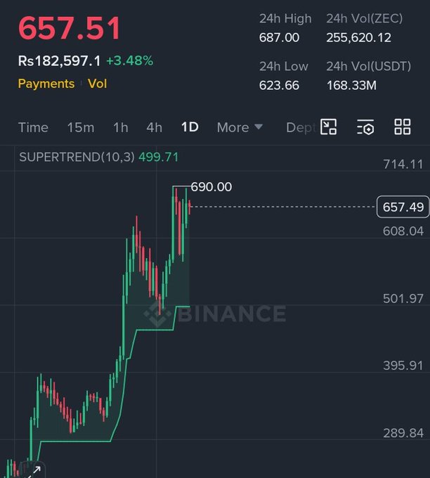The image size is (430, 478).
Task: Tap the Supertrend value 499.71
Action: click(x=159, y=157)
